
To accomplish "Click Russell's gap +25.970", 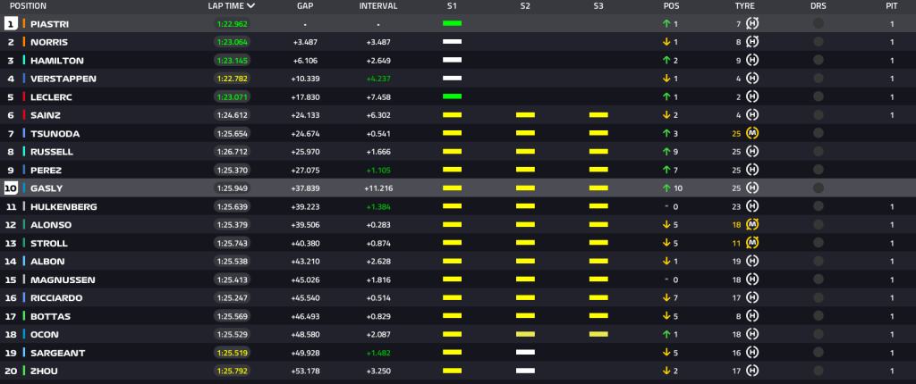I will (305, 152).
